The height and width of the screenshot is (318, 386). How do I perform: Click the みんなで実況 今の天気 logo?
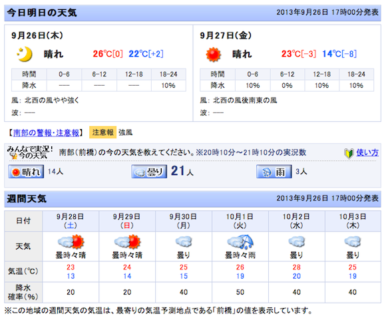click(30, 152)
